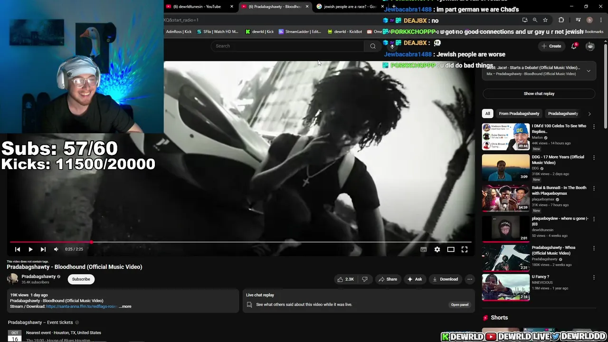
Task: Toggle subtitles in the video player
Action: pos(424,249)
